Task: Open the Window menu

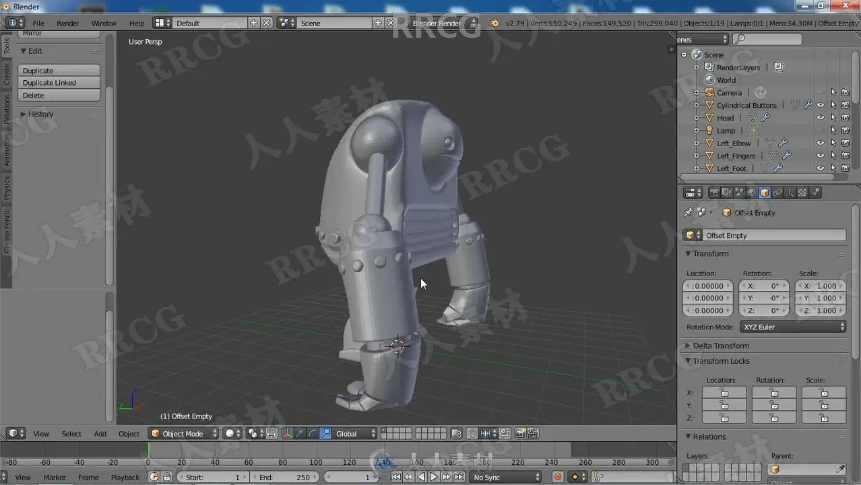Action: point(104,23)
